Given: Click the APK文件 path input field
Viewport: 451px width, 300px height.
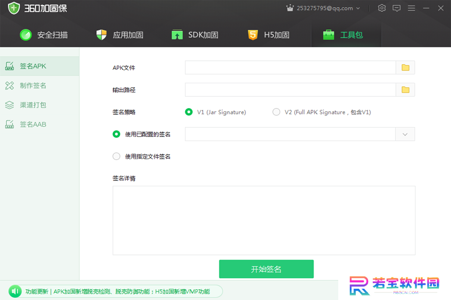Looking at the screenshot, I should [x=290, y=68].
